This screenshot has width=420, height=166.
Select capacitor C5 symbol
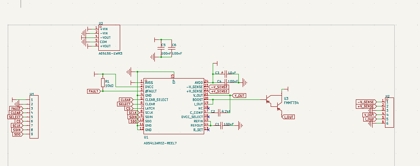coord(161,48)
